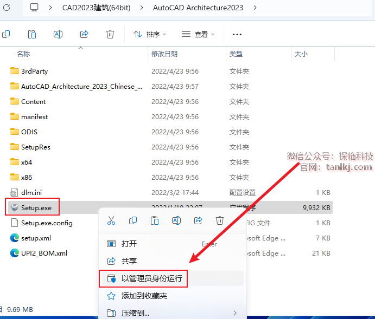Click the 配置设置 type of dlm.ini

point(243,193)
